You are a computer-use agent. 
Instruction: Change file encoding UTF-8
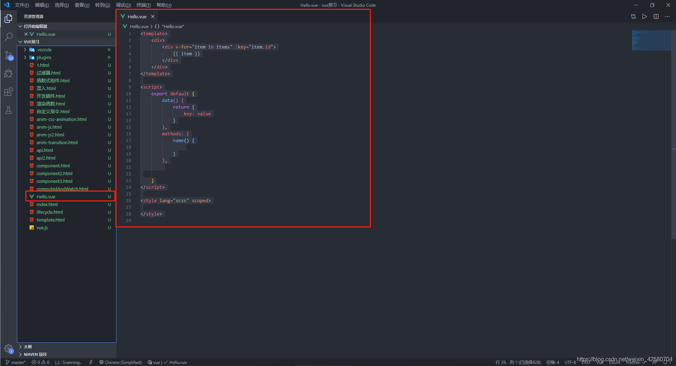[570, 362]
